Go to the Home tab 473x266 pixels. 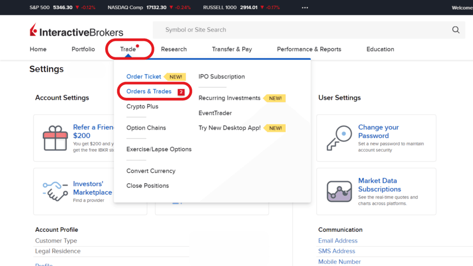tap(38, 49)
